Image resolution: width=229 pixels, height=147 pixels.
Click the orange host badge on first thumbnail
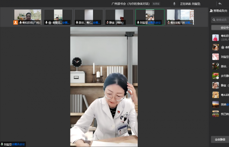click(15, 23)
